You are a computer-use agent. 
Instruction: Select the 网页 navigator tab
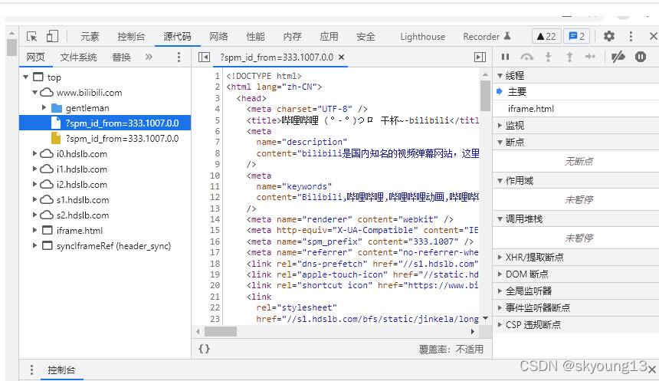click(35, 57)
